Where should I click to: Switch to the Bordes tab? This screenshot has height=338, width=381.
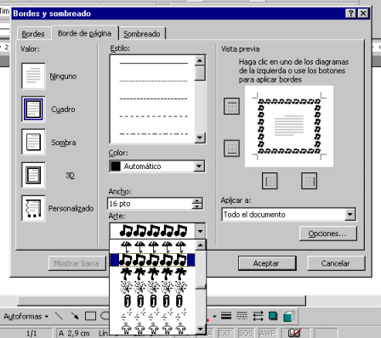33,34
